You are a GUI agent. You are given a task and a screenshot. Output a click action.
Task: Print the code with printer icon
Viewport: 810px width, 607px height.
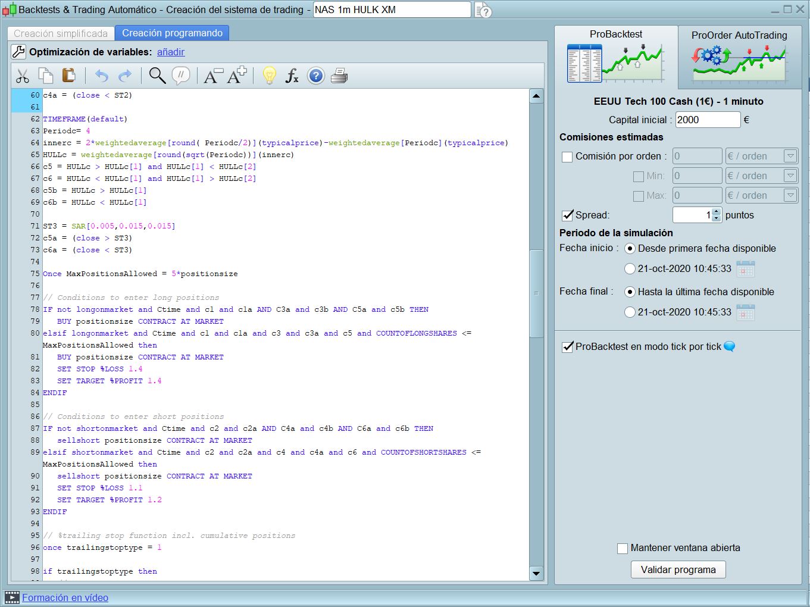tap(339, 76)
